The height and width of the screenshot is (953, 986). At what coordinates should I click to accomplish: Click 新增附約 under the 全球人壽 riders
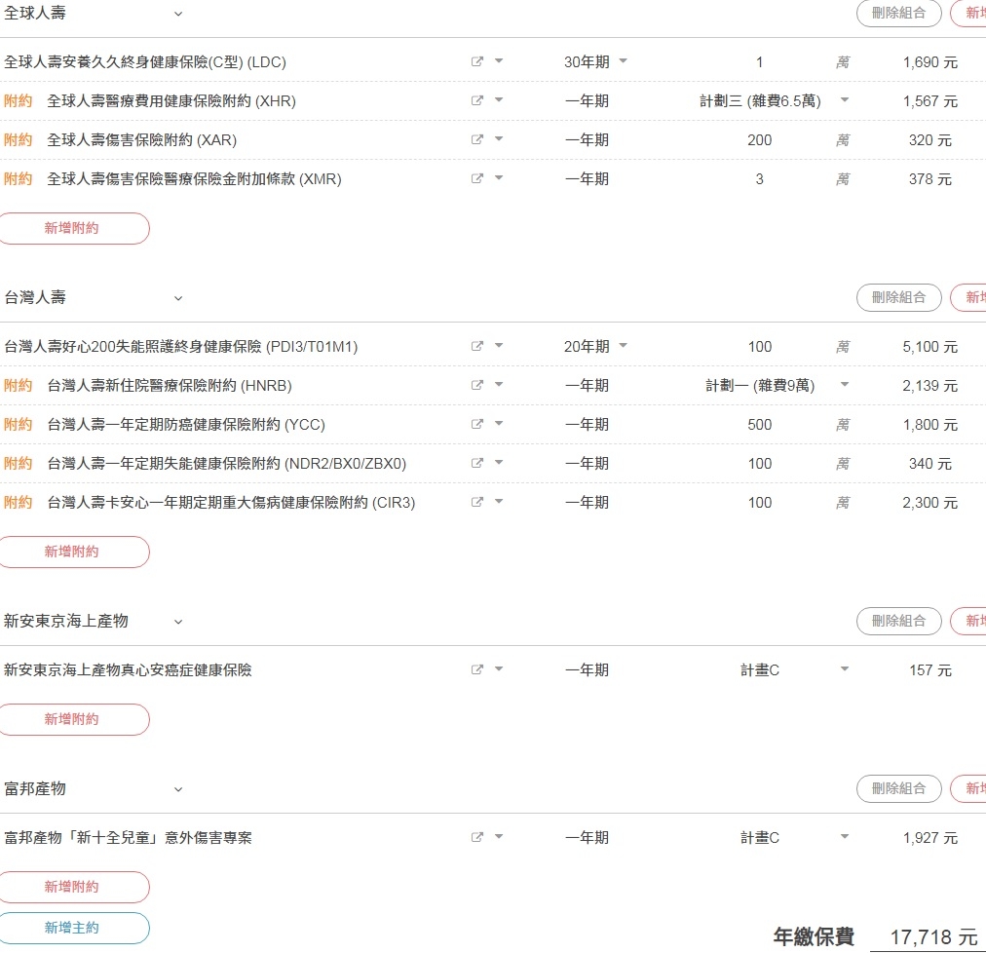point(72,228)
